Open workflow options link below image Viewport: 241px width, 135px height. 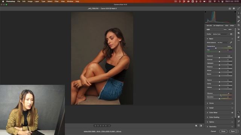click(x=102, y=131)
